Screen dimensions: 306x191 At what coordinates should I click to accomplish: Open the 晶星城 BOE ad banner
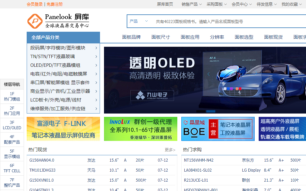point(218,129)
